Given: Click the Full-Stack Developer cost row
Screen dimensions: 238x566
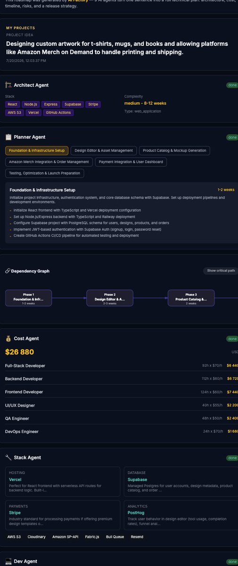Looking at the screenshot, I should pos(122,366).
